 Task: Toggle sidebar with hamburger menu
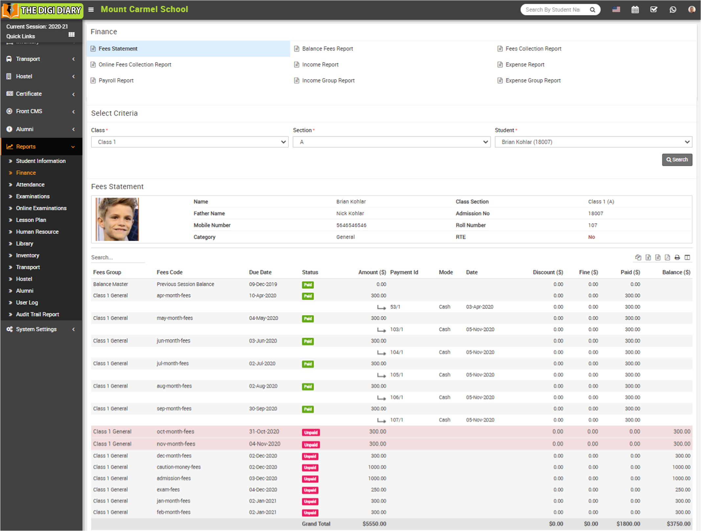click(91, 10)
